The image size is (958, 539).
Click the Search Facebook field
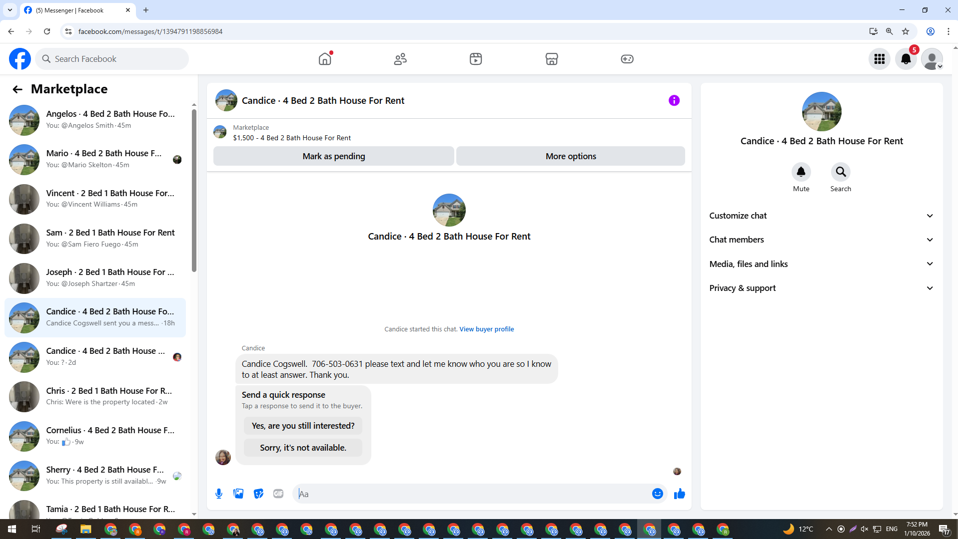pyautogui.click(x=112, y=59)
